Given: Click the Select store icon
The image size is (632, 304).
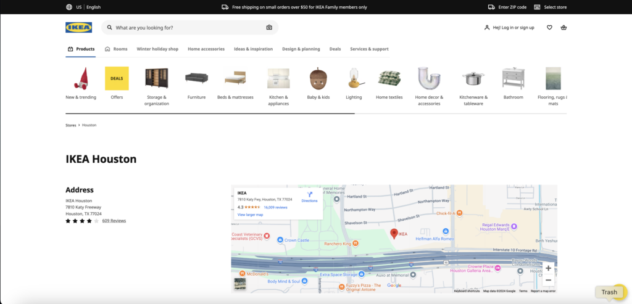Looking at the screenshot, I should tap(537, 7).
